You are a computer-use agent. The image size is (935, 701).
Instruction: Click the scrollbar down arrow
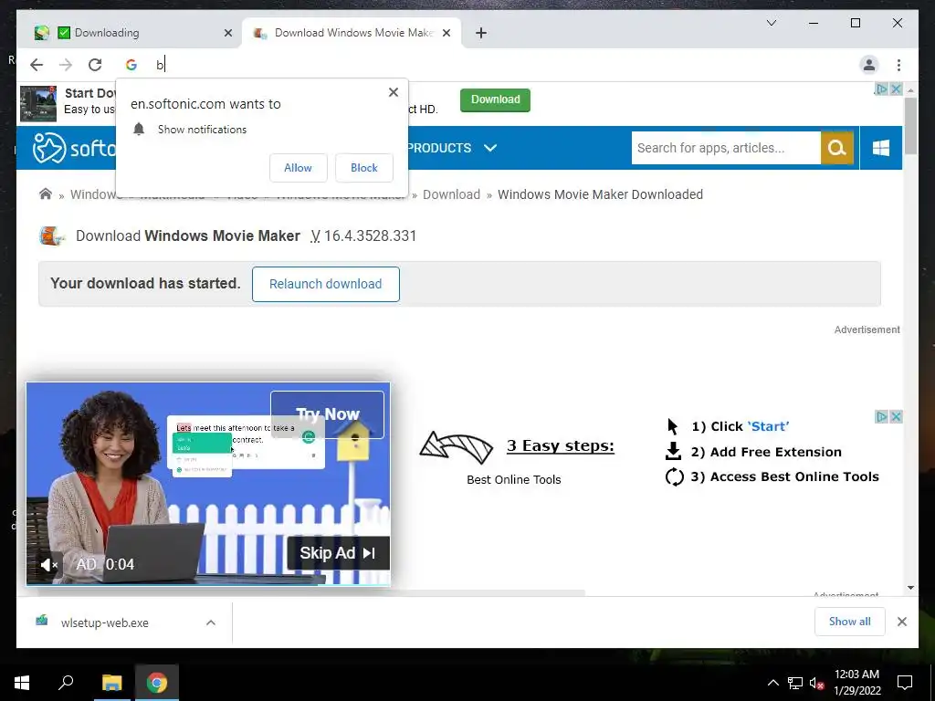click(910, 588)
